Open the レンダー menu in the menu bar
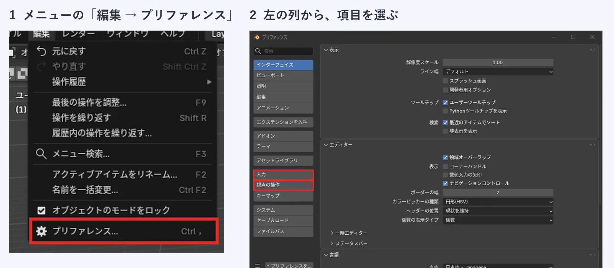614x268 pixels. click(x=78, y=34)
